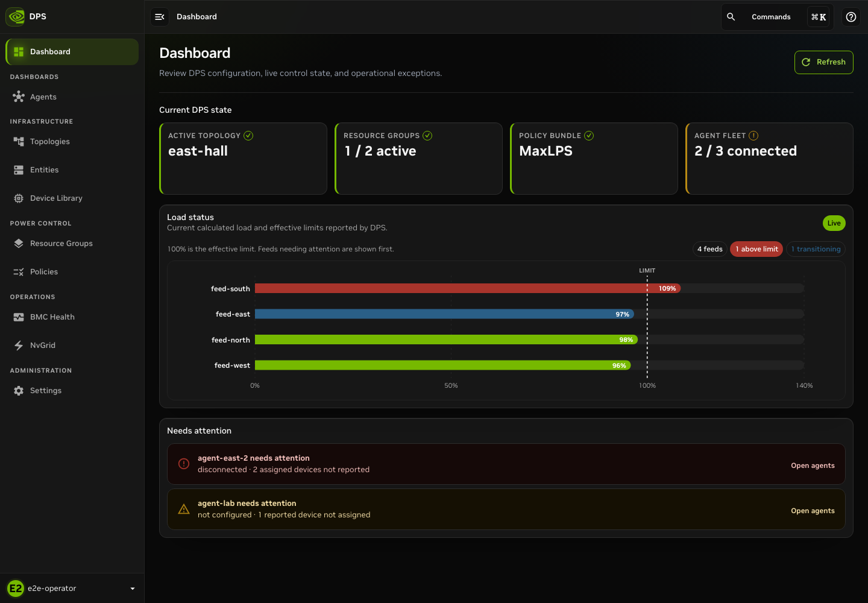Click agent-lab needs attention title
This screenshot has width=868, height=603.
click(247, 504)
